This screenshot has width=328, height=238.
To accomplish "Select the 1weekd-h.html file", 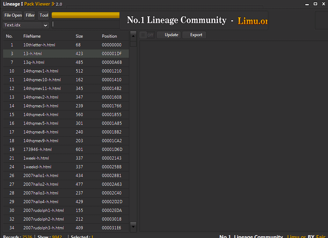I will click(66, 167).
